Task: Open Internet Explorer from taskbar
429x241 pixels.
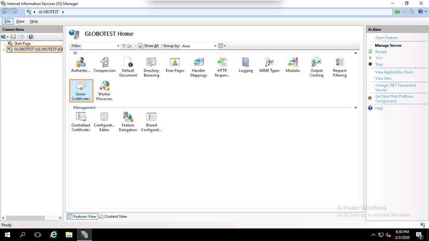Action: click(54, 235)
